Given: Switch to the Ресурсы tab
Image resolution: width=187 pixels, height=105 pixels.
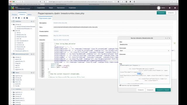Looking at the screenshot, I should (14, 15).
